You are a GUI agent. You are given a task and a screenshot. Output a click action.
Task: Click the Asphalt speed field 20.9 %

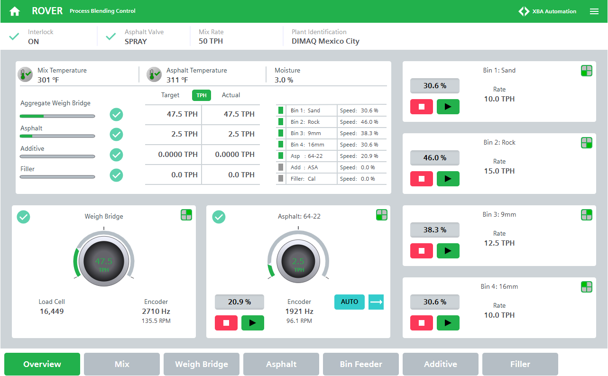click(x=240, y=302)
